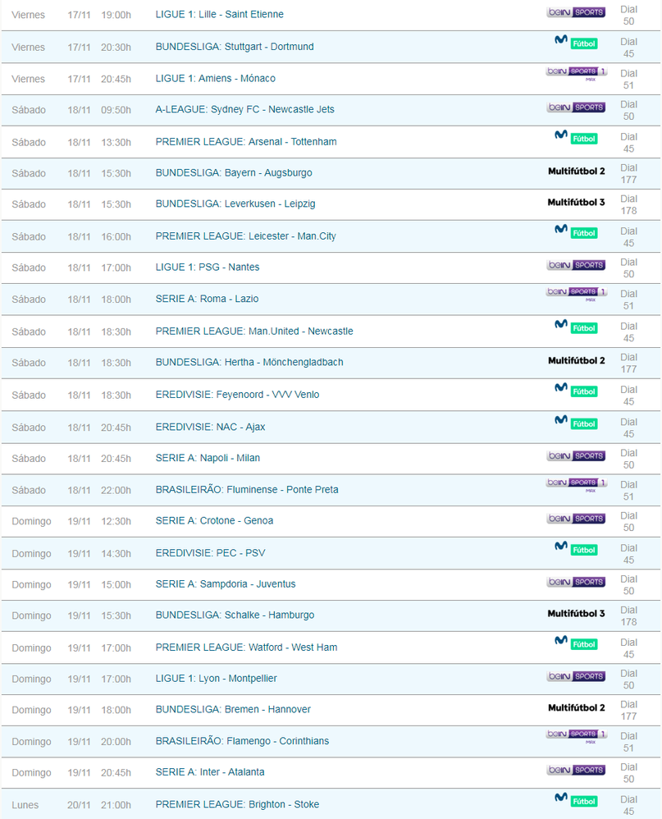Click Movistar Fútbol logo for PEC - PSV
Screen dimensions: 662x819
tap(577, 548)
